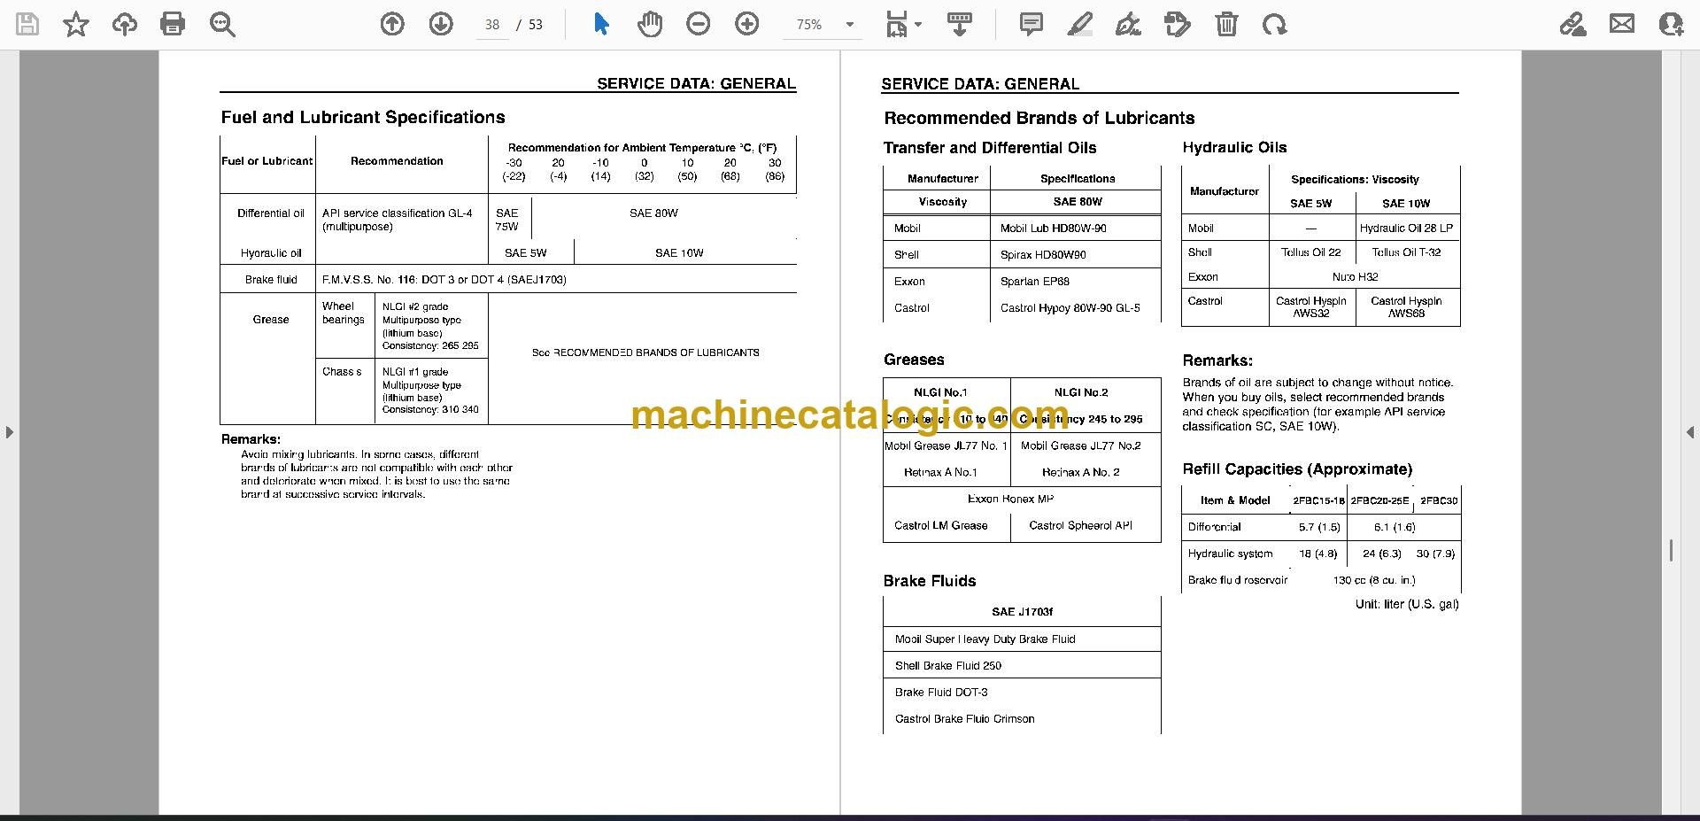Click 'Tellus Oil 22' cell
1700x821 pixels.
tap(1310, 252)
